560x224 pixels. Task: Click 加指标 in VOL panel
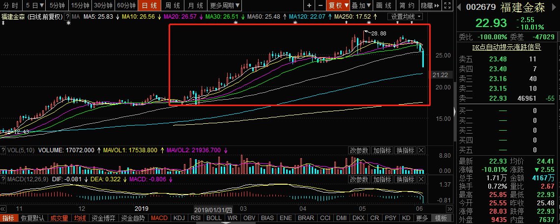point(382,150)
